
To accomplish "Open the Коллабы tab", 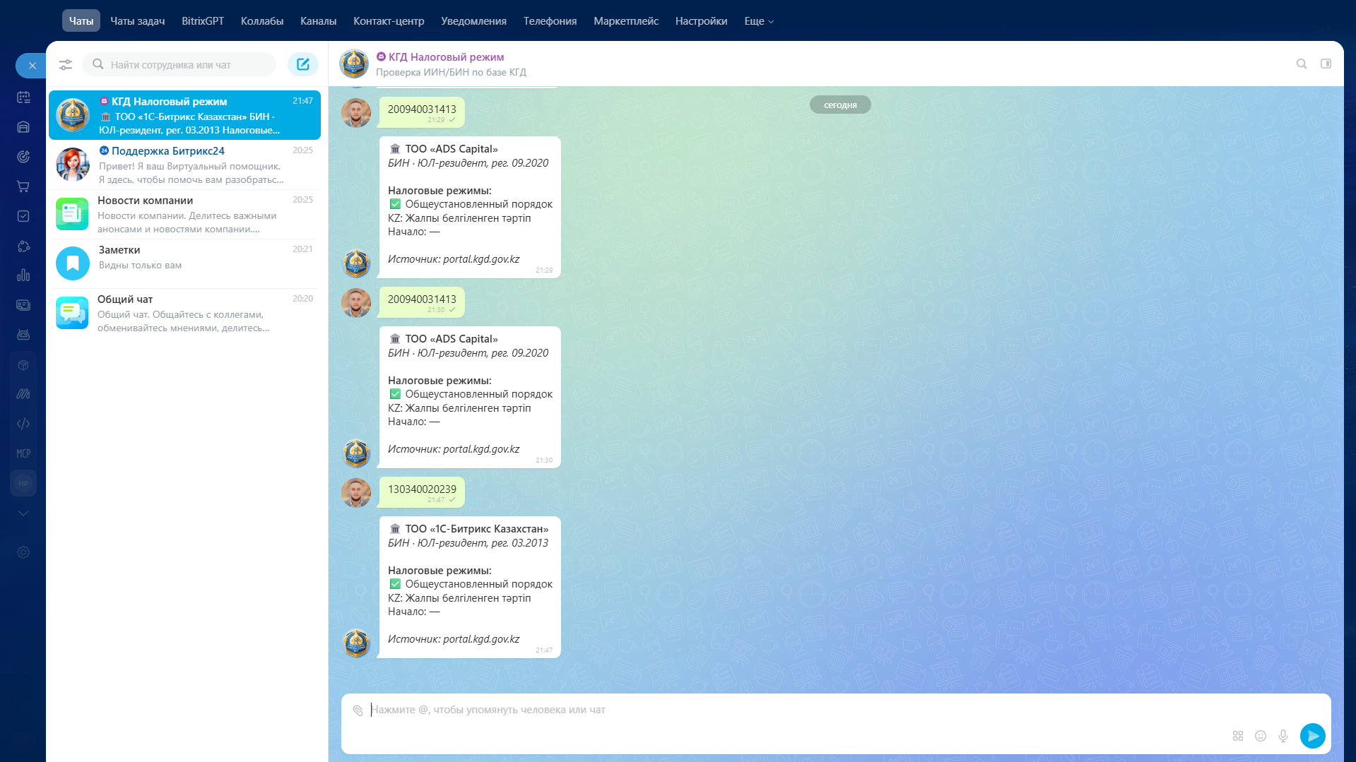I will 262,21.
